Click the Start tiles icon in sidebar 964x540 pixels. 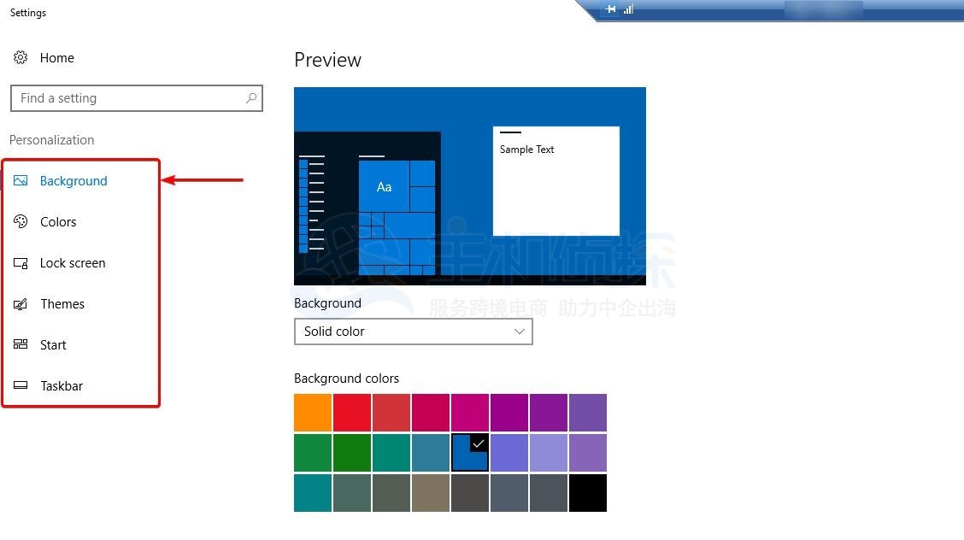coord(21,344)
